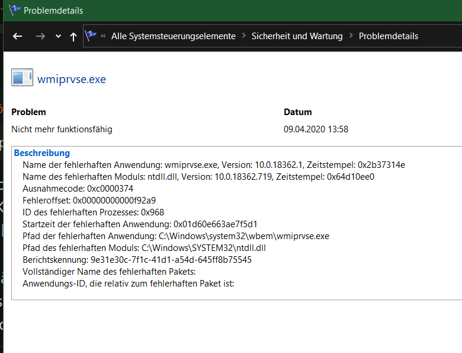462x353 pixels.
Task: Click Fehleroffset: 0x00000000000f92a9 line
Action: point(89,201)
